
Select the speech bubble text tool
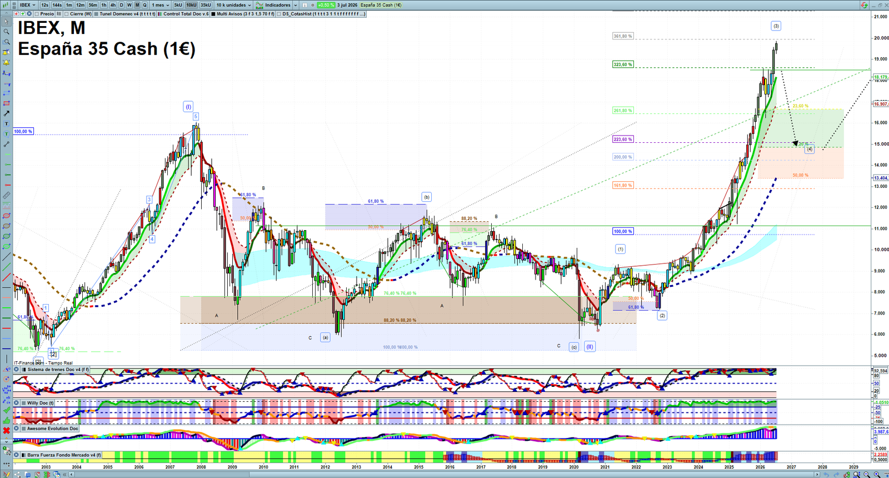click(7, 134)
